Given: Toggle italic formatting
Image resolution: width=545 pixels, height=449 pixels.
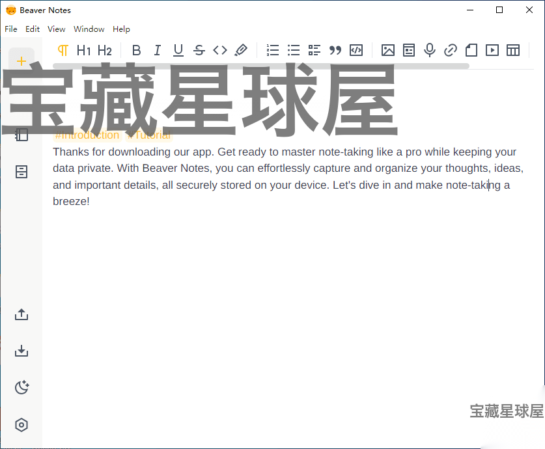Looking at the screenshot, I should click(158, 50).
